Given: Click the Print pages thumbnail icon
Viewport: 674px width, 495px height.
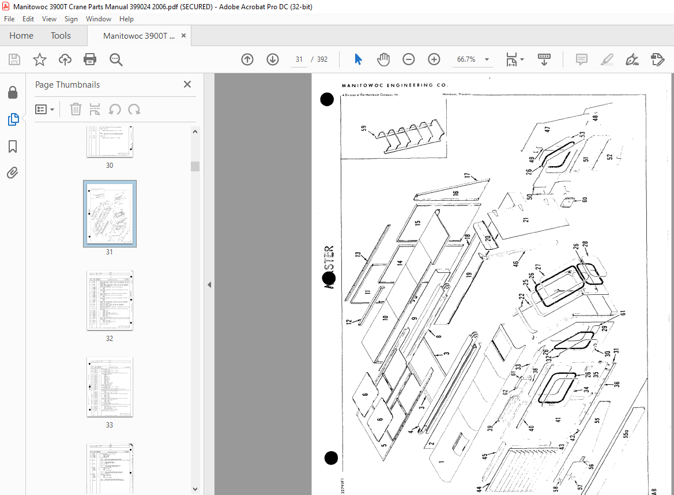Looking at the screenshot, I should [95, 109].
